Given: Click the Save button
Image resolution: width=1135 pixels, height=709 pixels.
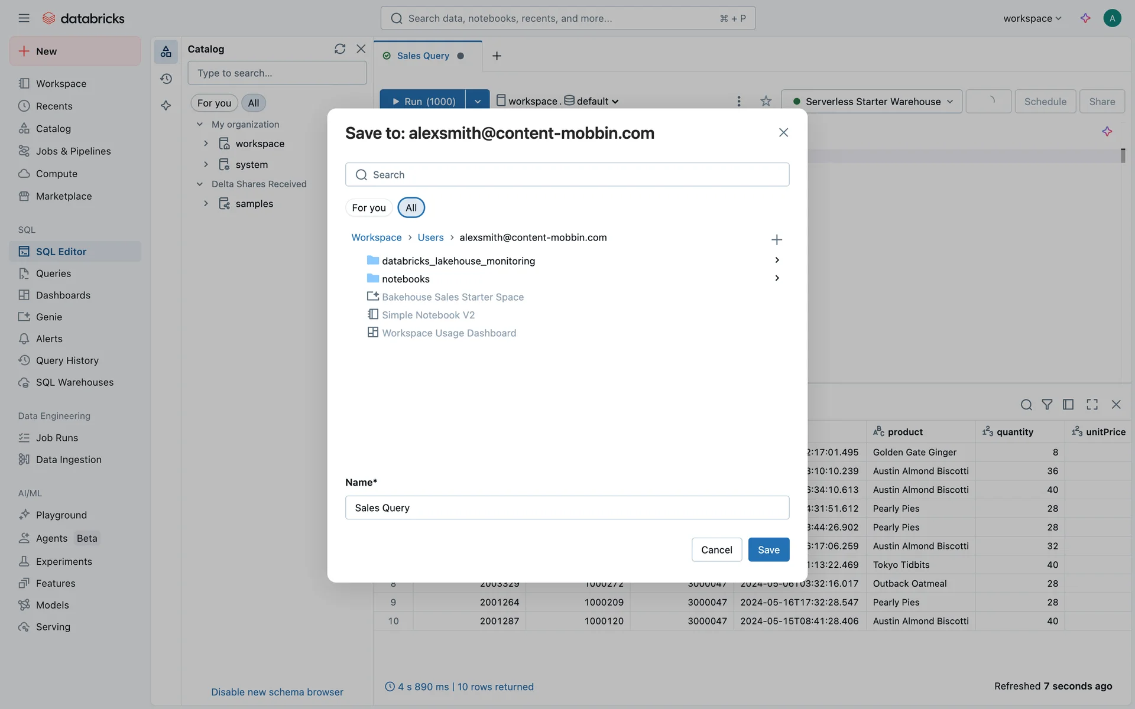Looking at the screenshot, I should [x=768, y=549].
